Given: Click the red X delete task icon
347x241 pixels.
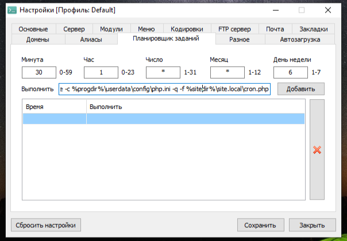Looking at the screenshot, I should pyautogui.click(x=317, y=150).
